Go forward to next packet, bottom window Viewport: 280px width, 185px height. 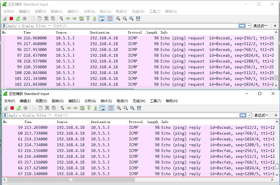tap(76, 108)
